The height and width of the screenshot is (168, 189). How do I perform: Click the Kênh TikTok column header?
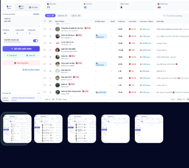pos(60,21)
